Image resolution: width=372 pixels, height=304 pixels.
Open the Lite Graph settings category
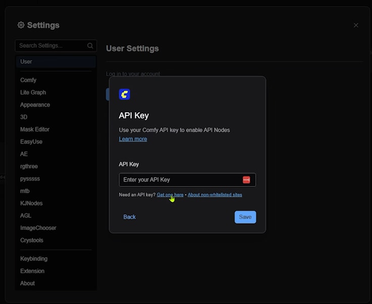click(56, 92)
